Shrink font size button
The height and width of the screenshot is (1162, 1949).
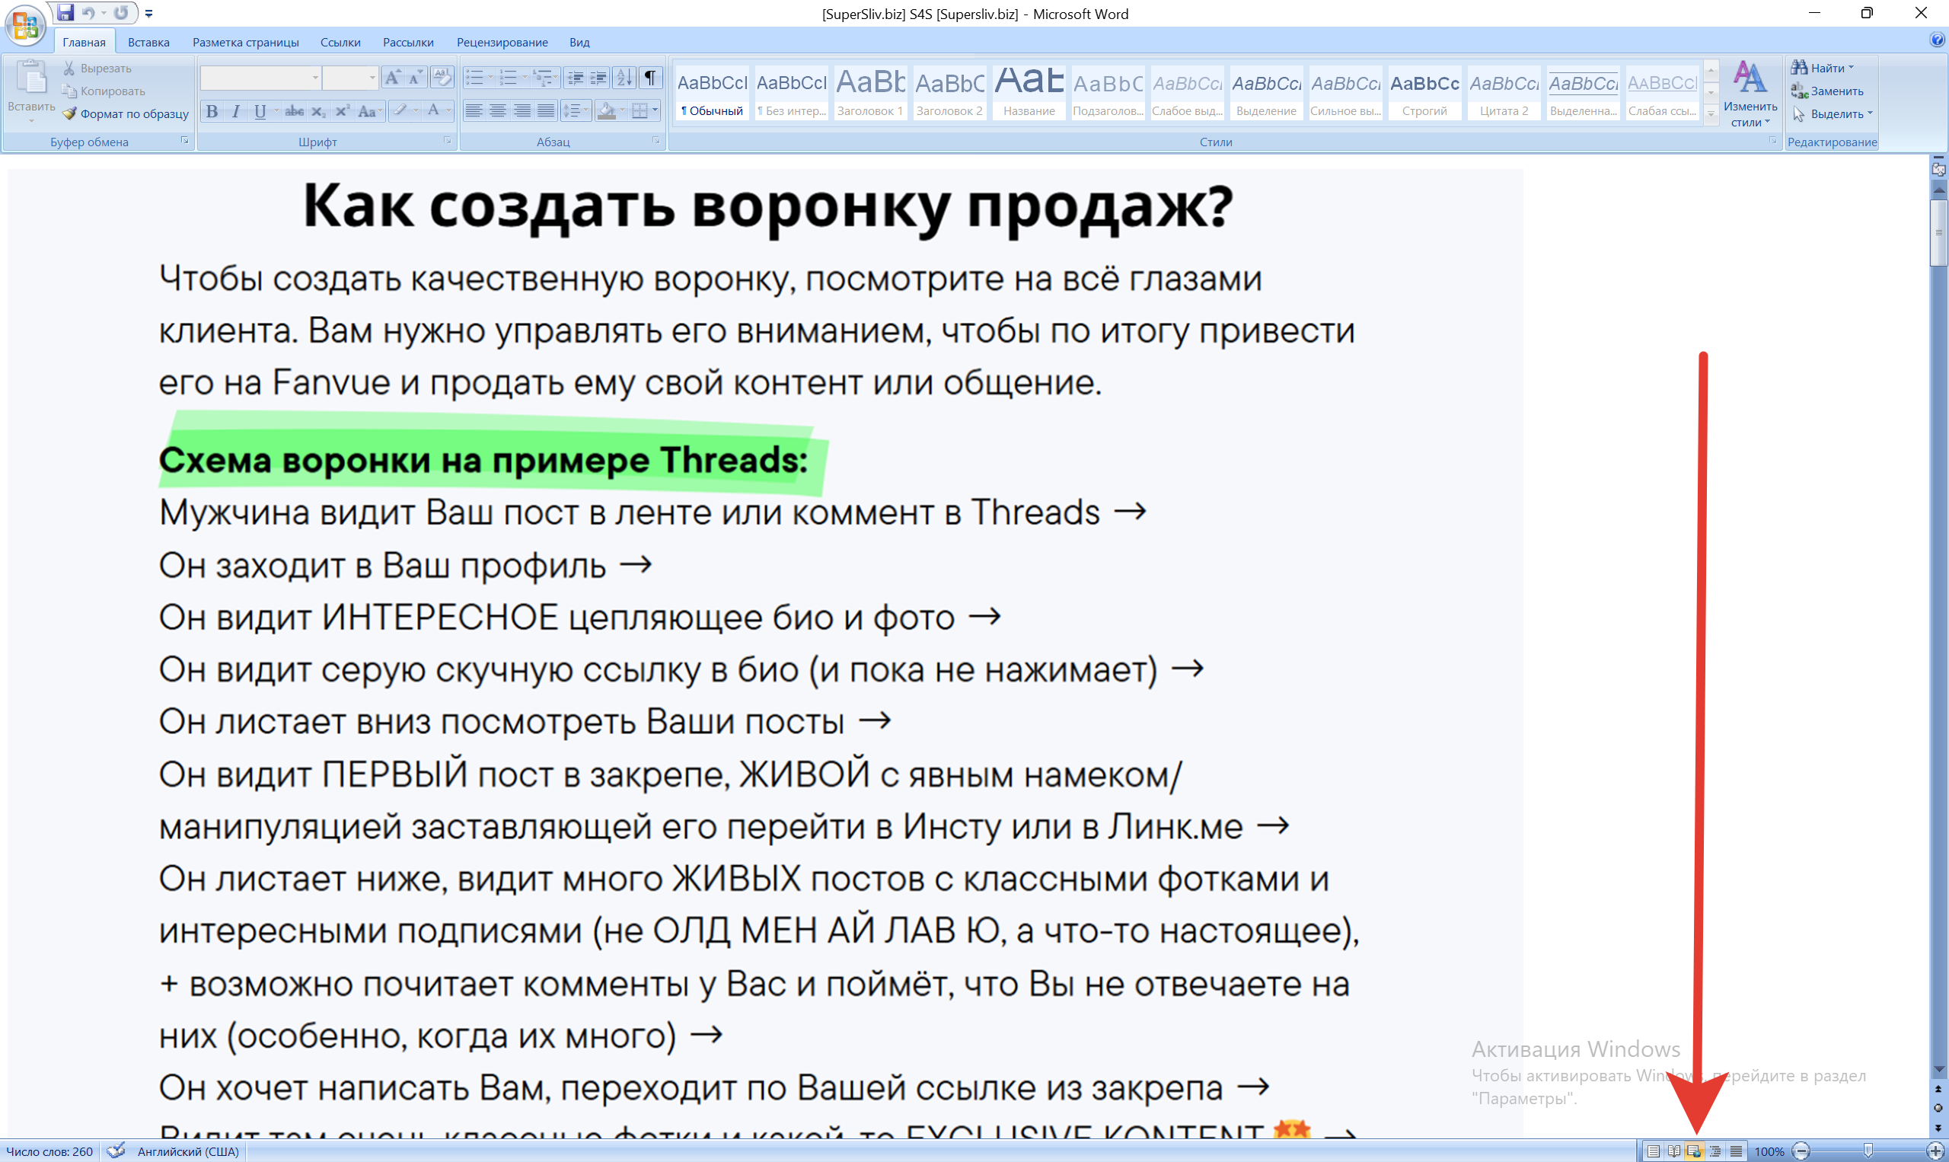pos(416,77)
